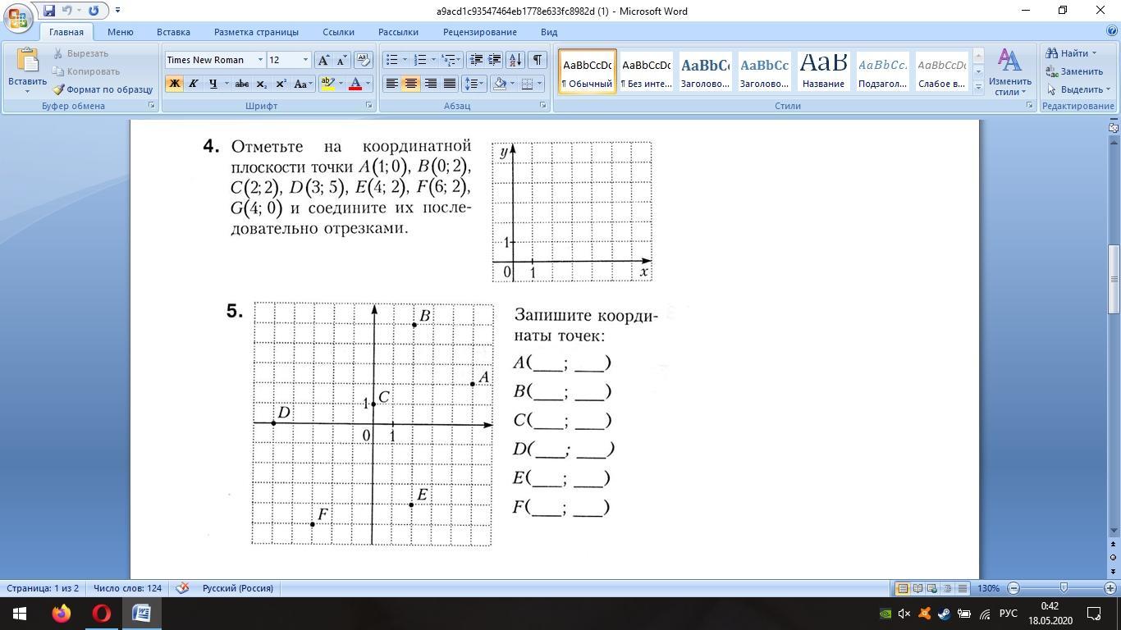Apply text highlight color
This screenshot has width=1121, height=630.
click(327, 84)
